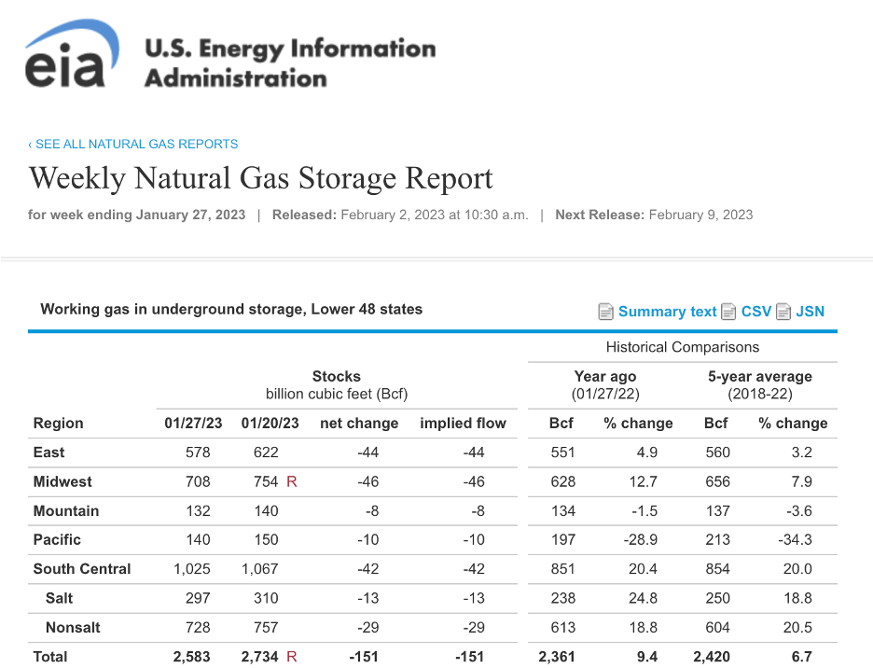Click the Salt sub-region row label

[x=59, y=598]
